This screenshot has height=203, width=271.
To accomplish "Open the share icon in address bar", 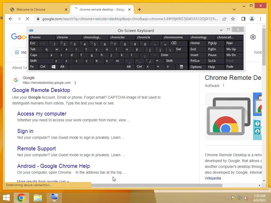I will [x=224, y=19].
